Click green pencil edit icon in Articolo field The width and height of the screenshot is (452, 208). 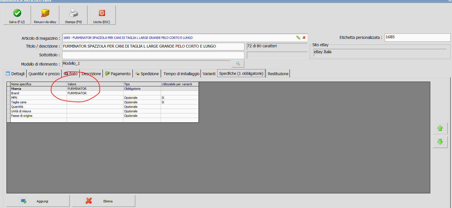[298, 37]
